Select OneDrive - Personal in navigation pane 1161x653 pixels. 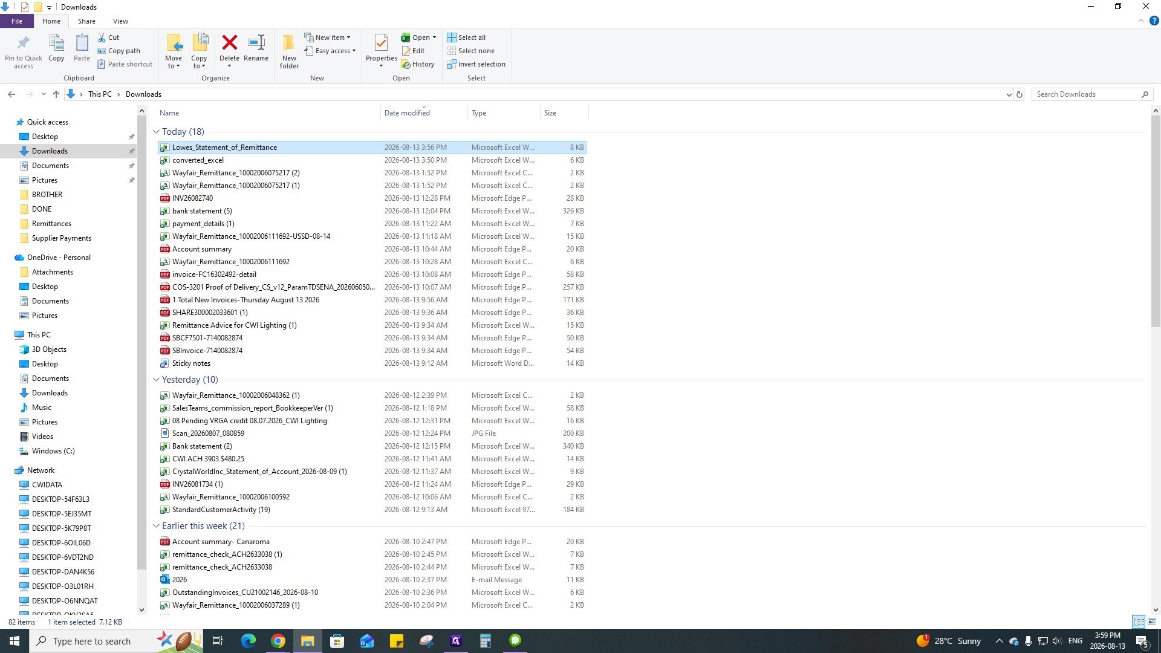coord(59,258)
